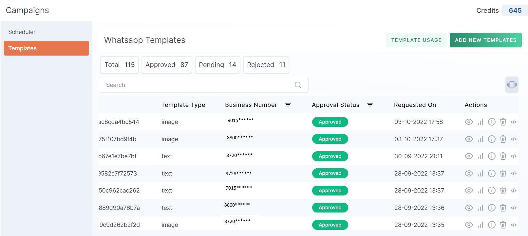Open stats chart for 9c9d262b2f2d row

pos(481,225)
